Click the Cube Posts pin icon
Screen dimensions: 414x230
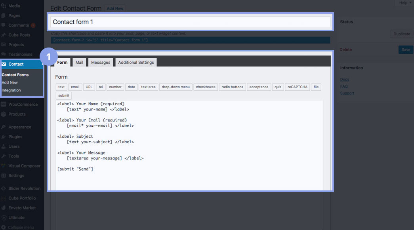pyautogui.click(x=4, y=35)
